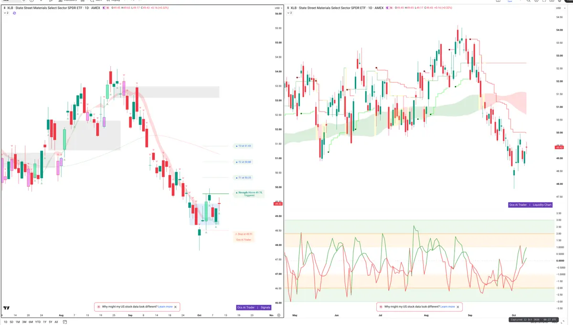Click the right chart symbol title XLB
The width and height of the screenshot is (573, 325).
[294, 8]
